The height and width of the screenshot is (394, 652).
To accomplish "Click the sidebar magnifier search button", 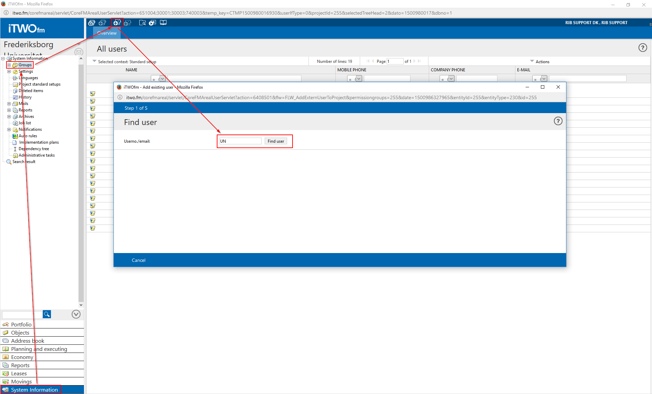I will (47, 314).
